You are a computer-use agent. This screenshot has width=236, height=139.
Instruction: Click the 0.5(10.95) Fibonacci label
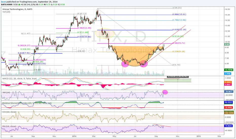click(x=178, y=36)
